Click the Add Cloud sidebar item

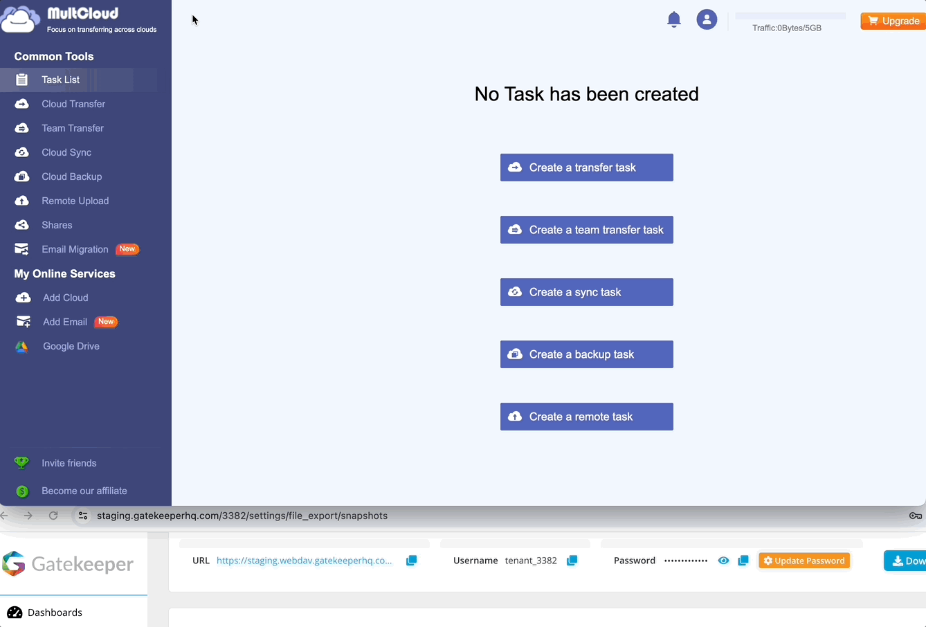[65, 298]
